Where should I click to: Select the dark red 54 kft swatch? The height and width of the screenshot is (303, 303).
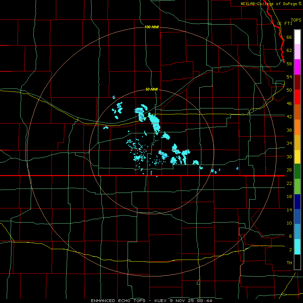(x=297, y=82)
